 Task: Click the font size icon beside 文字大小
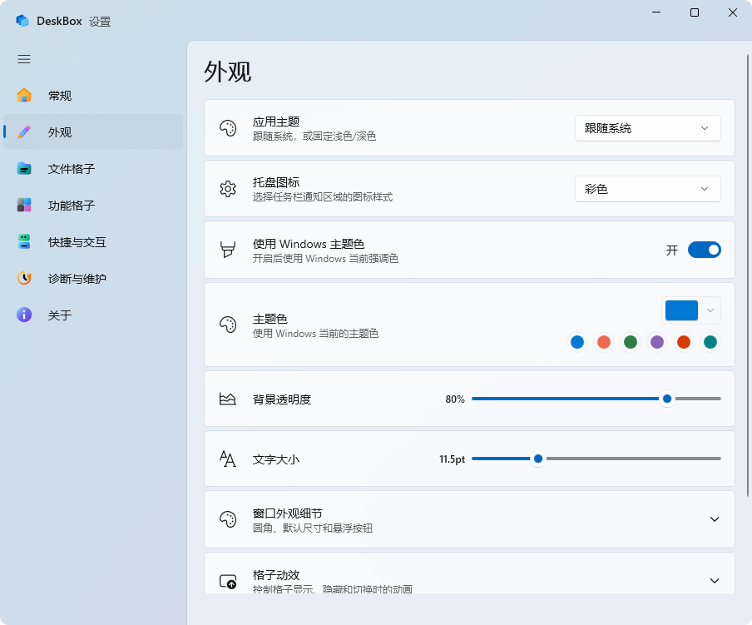(227, 459)
